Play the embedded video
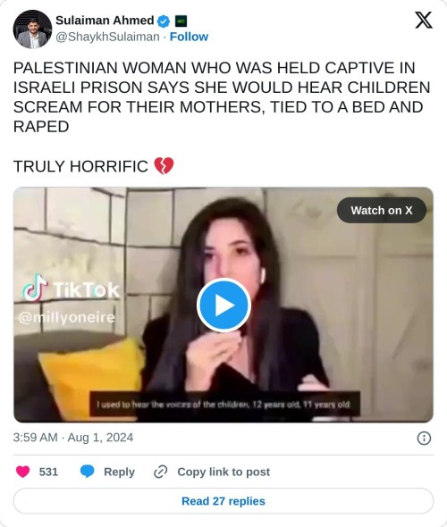447x527 pixels. [x=223, y=305]
